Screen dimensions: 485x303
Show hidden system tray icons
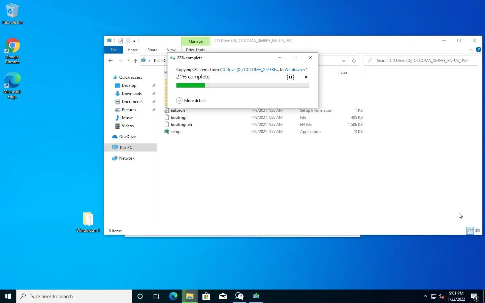(425, 296)
